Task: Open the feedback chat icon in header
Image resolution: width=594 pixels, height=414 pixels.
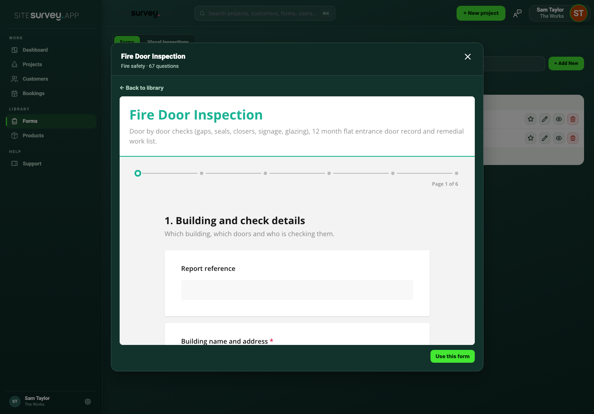Action: (517, 13)
